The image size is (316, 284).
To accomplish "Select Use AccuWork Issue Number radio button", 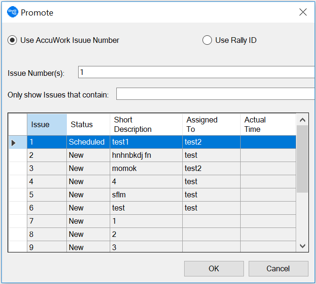I will (12, 41).
